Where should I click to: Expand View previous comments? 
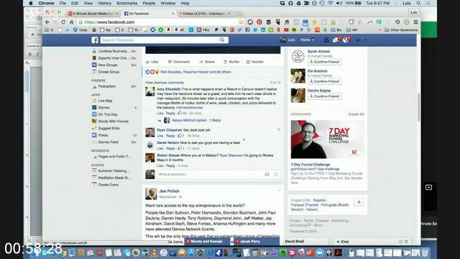[165, 83]
